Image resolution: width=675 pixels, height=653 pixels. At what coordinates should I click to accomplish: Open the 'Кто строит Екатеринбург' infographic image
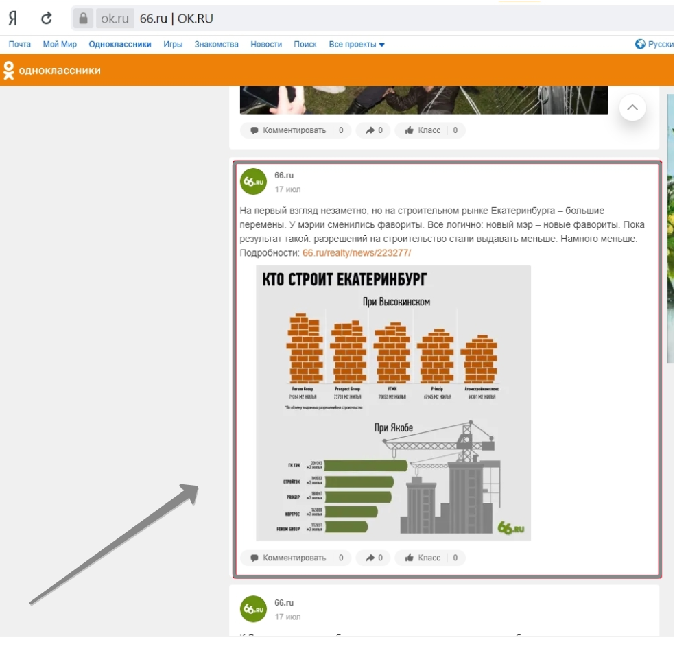coord(394,403)
